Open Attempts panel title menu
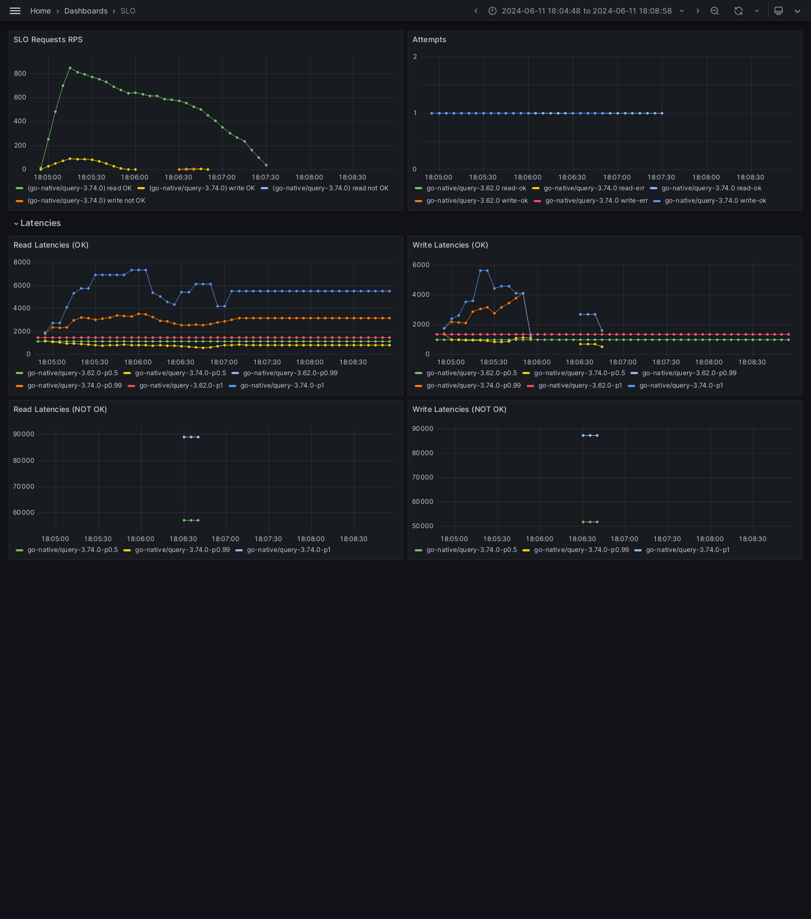Screen dimensions: 811x919 pyautogui.click(x=429, y=39)
